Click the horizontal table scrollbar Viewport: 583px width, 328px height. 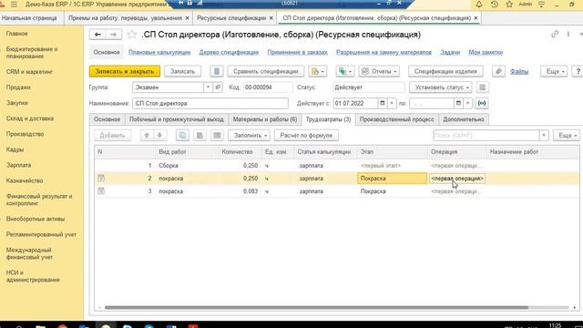pyautogui.click(x=316, y=308)
